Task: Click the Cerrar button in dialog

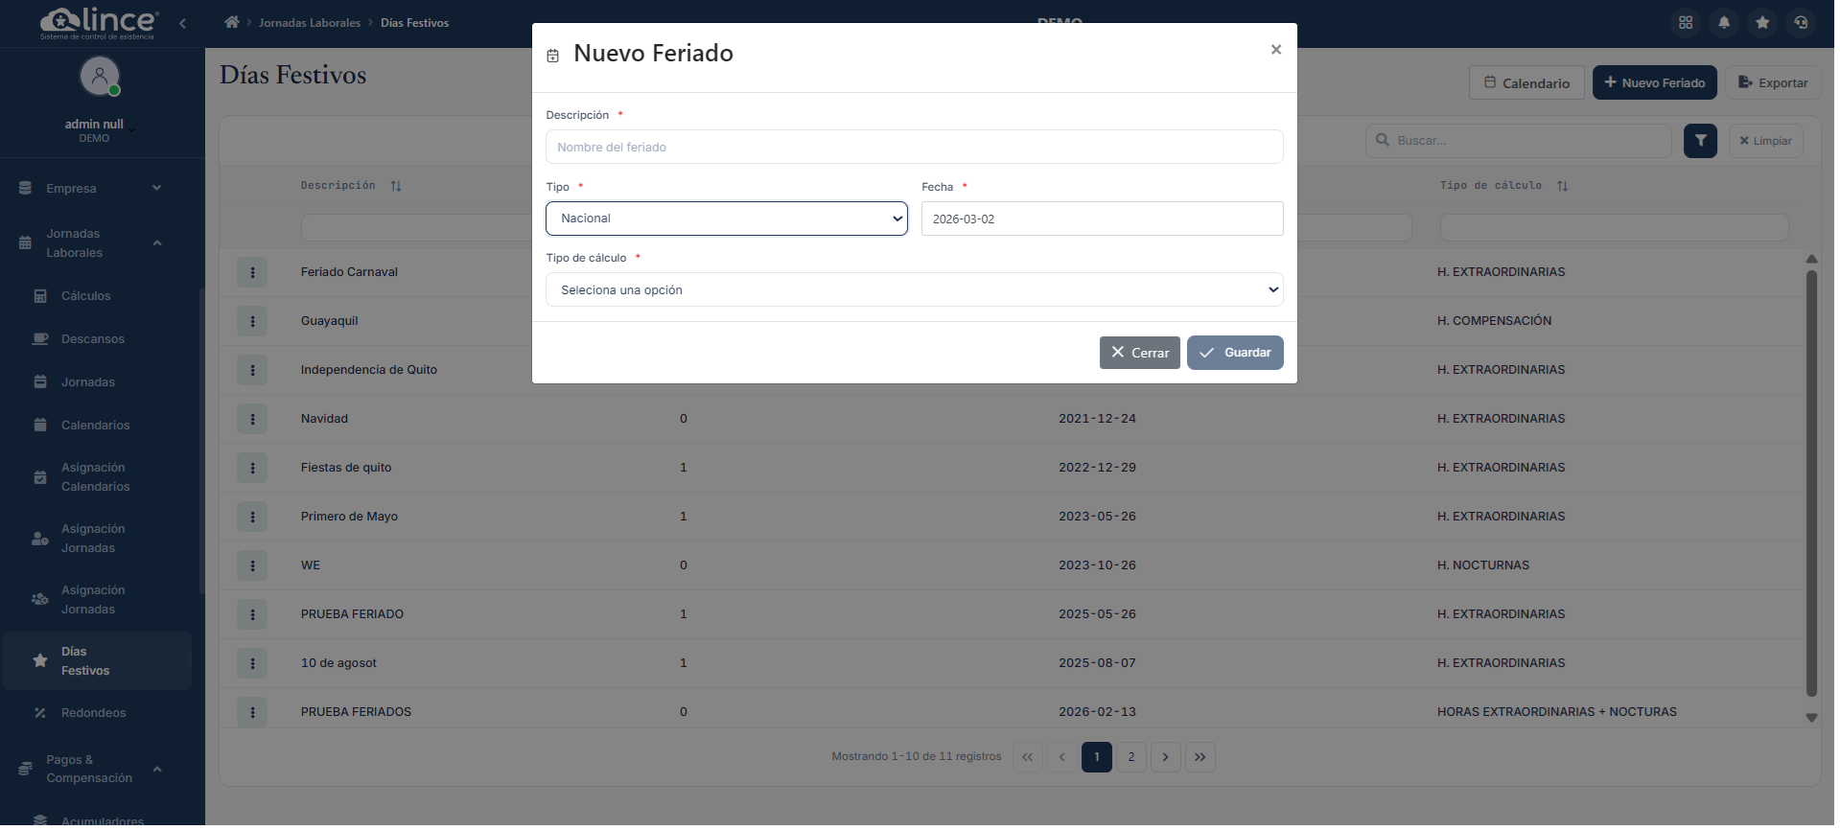Action: 1138,353
